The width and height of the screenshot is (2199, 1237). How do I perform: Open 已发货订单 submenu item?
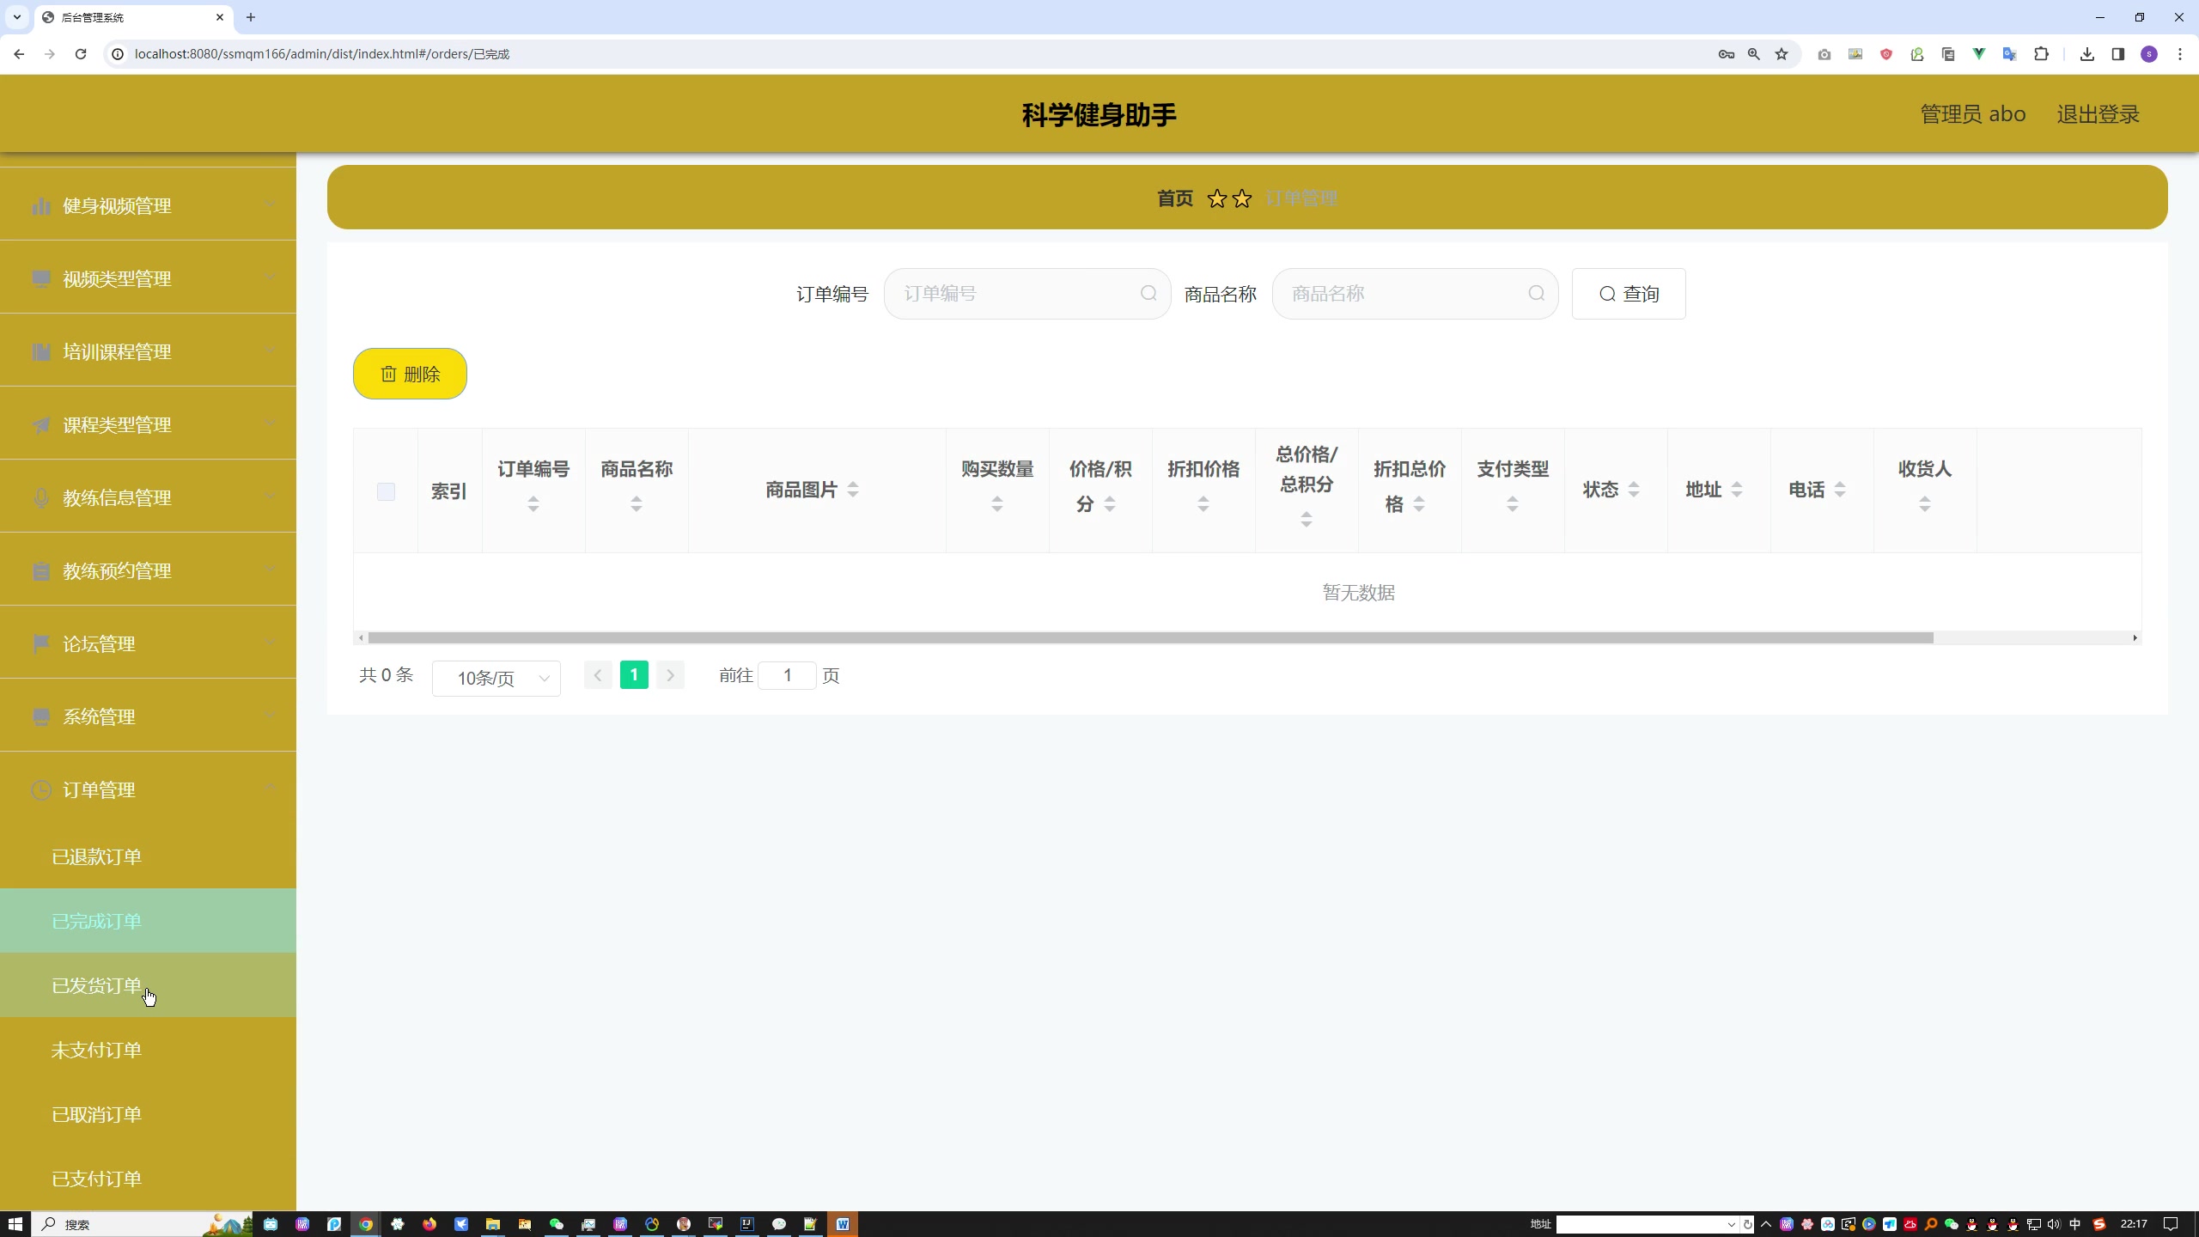tap(148, 985)
